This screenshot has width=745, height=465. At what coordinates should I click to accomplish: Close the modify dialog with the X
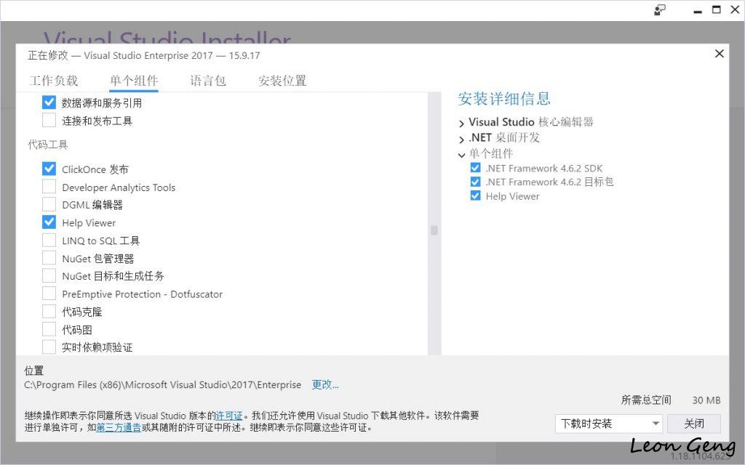pos(720,54)
